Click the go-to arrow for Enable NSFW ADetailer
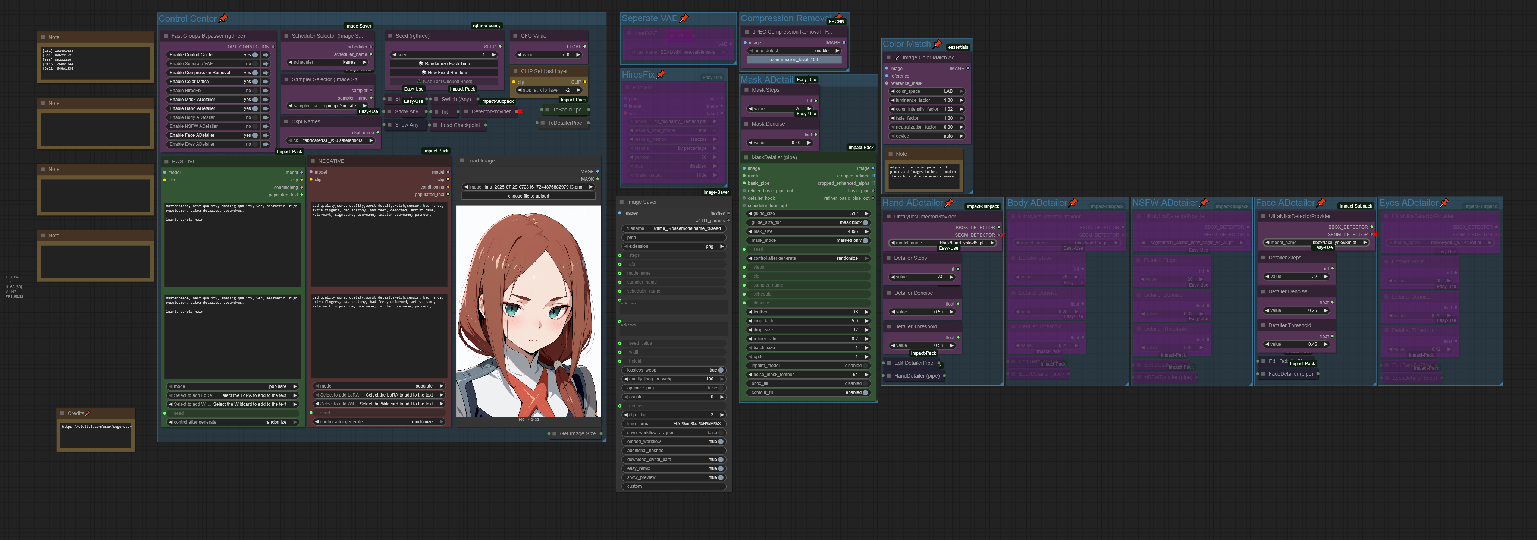 [266, 126]
